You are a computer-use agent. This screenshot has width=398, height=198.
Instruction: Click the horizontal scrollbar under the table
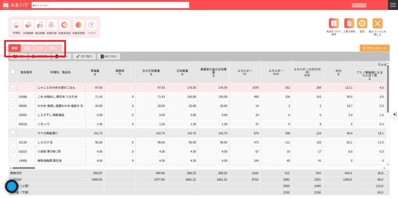23,168
